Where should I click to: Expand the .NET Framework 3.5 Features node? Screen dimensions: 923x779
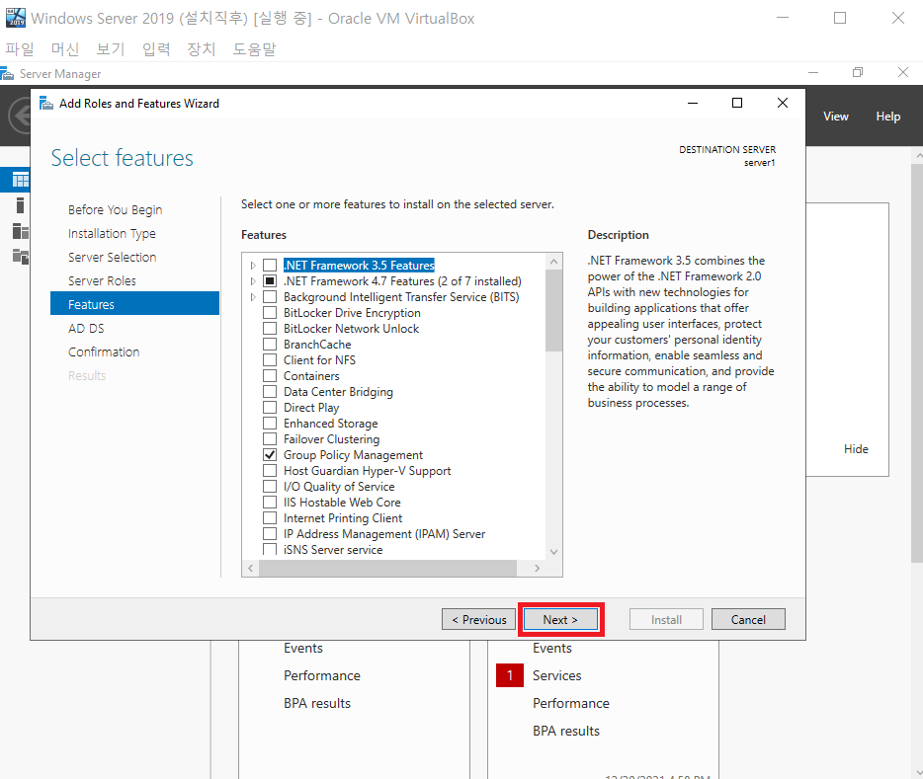point(253,266)
